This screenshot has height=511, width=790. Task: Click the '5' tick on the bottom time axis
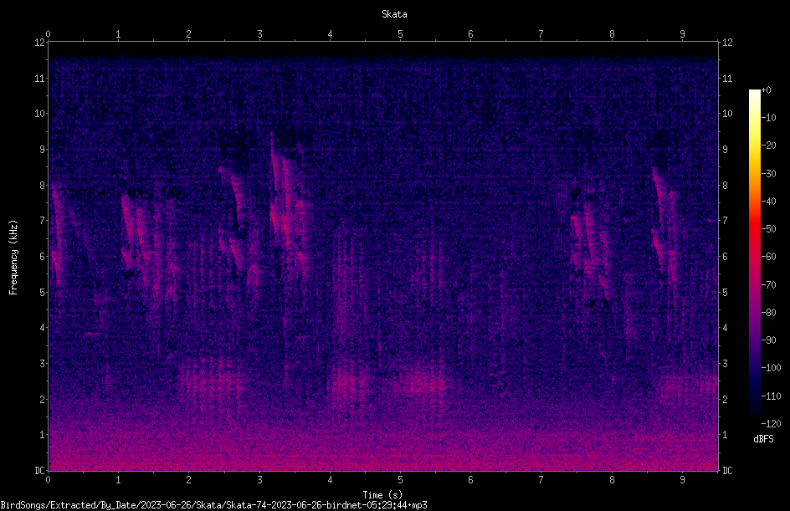(x=401, y=480)
